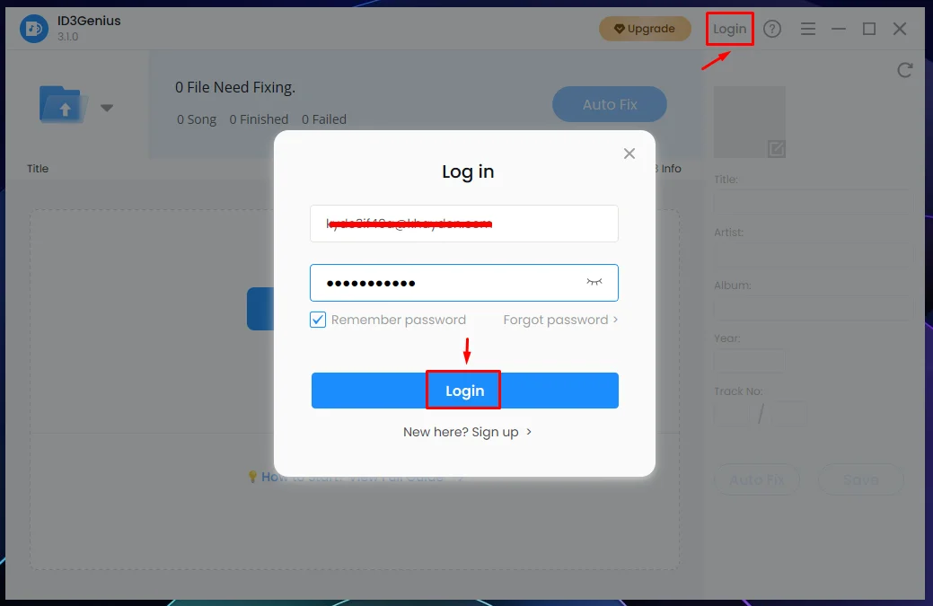This screenshot has width=933, height=606.
Task: Click the refresh icon above the album art
Action: pos(904,70)
